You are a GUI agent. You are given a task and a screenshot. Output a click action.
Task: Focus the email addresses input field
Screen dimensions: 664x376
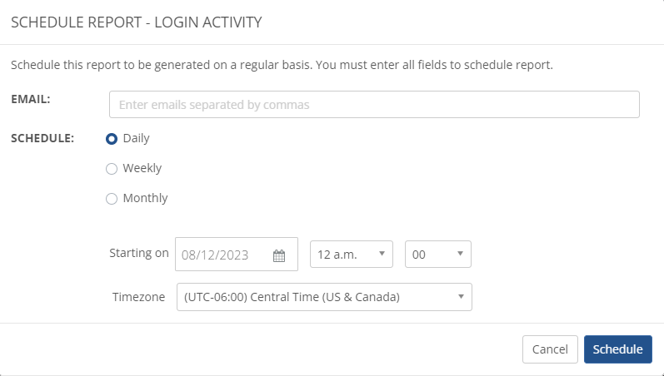tap(374, 105)
